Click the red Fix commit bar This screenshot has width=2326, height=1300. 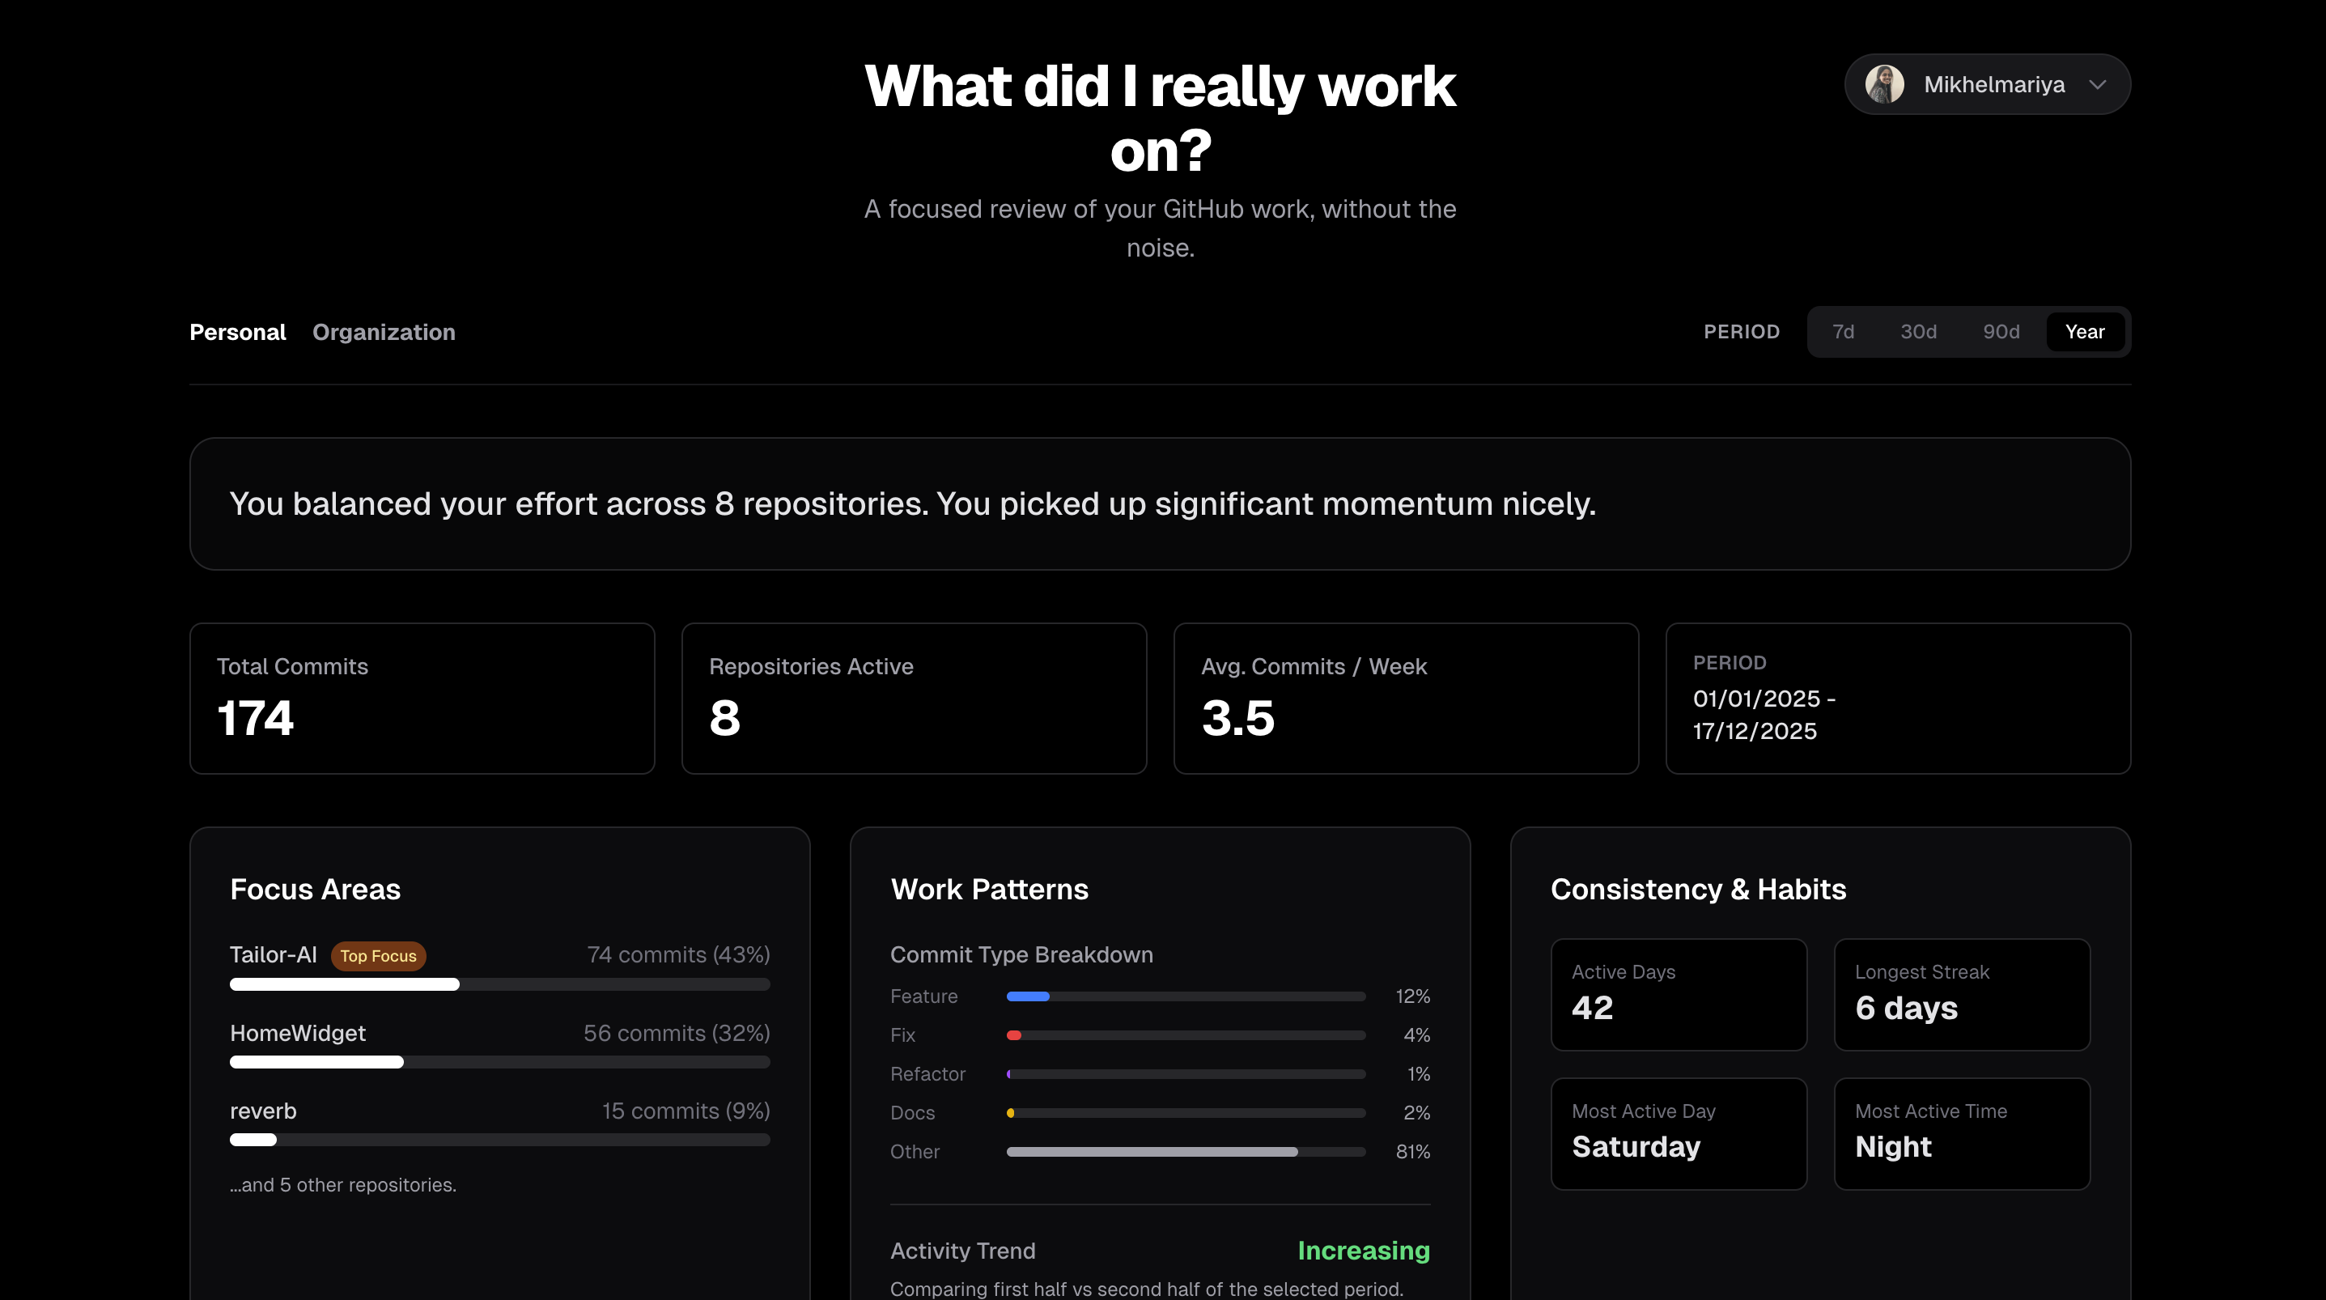coord(1014,1035)
